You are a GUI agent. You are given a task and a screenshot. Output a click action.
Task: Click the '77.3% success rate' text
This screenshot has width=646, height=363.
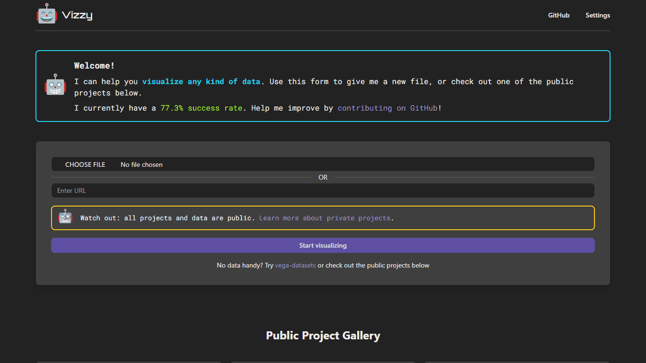201,108
